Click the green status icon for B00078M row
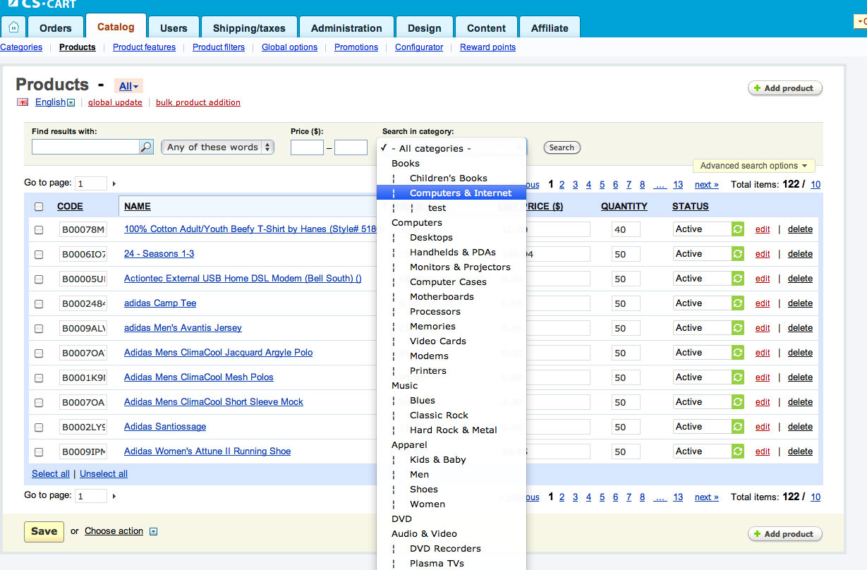The height and width of the screenshot is (570, 867). [x=738, y=229]
